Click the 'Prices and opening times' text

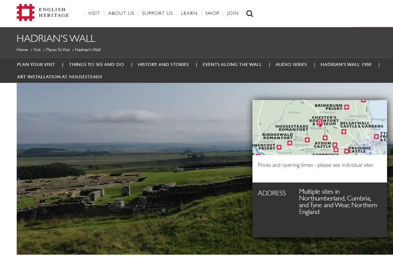[x=315, y=165]
